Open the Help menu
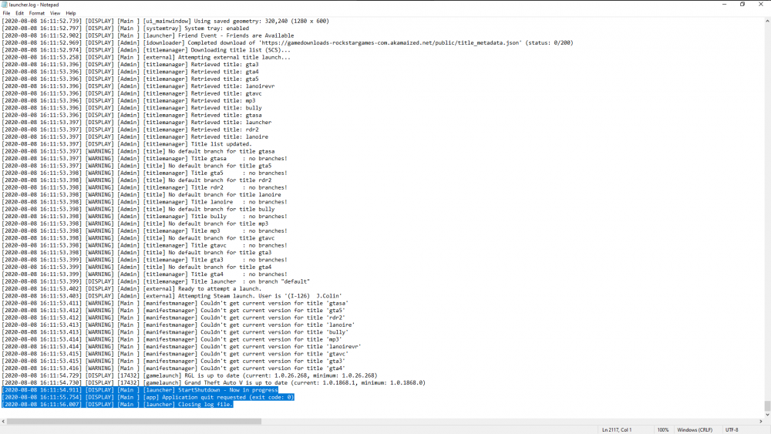This screenshot has width=771, height=434. 71,13
